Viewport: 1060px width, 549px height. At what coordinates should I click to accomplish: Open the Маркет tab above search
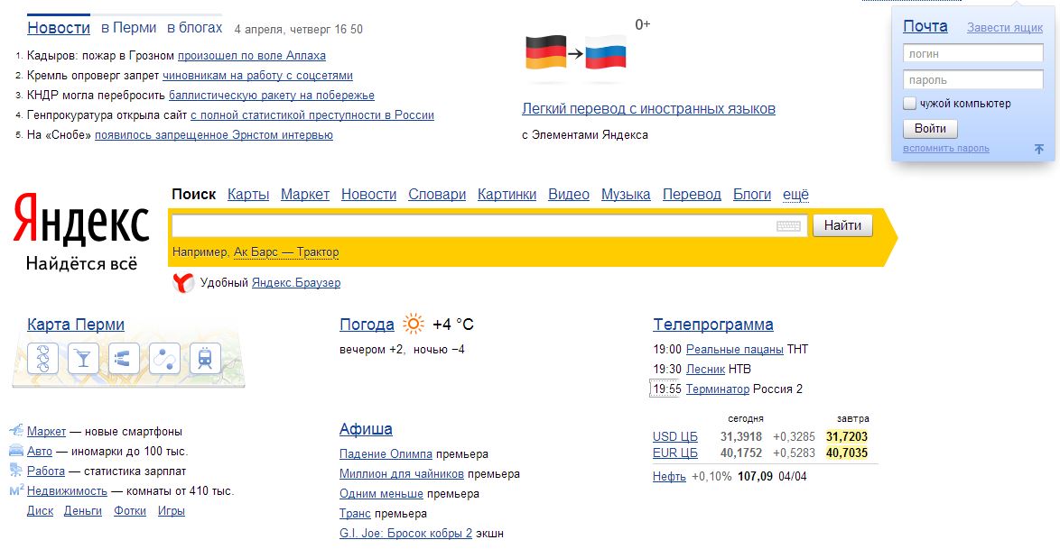tap(305, 195)
